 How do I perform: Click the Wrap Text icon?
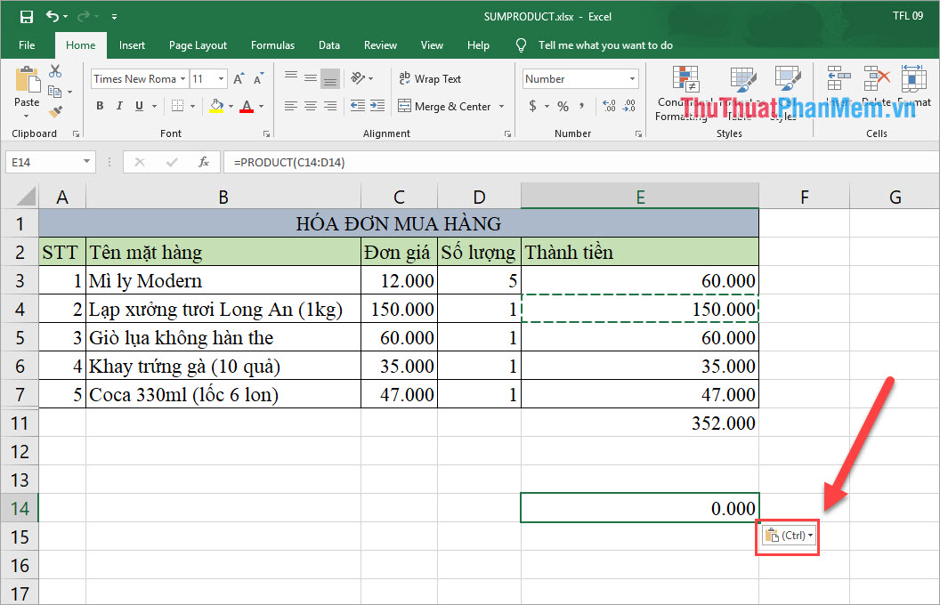coord(430,78)
